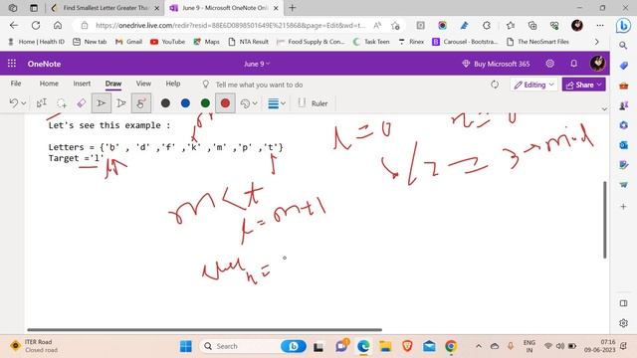Open the notifications bell
Image resolution: width=637 pixels, height=358 pixels.
573,64
